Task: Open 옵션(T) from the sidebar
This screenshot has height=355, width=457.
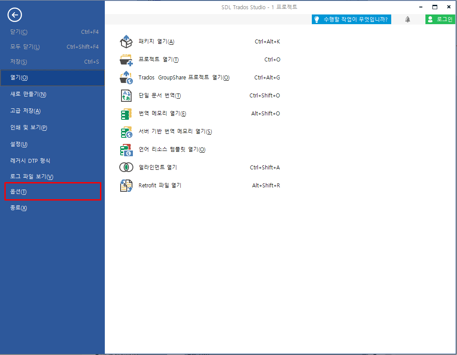Action: tap(53, 191)
